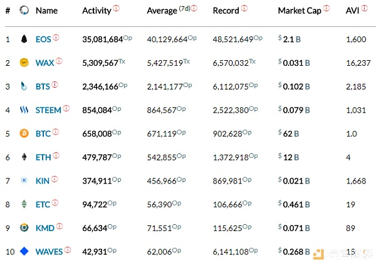376x263 pixels.
Task: Click the WAX coin logo icon
Action: pyautogui.click(x=24, y=63)
